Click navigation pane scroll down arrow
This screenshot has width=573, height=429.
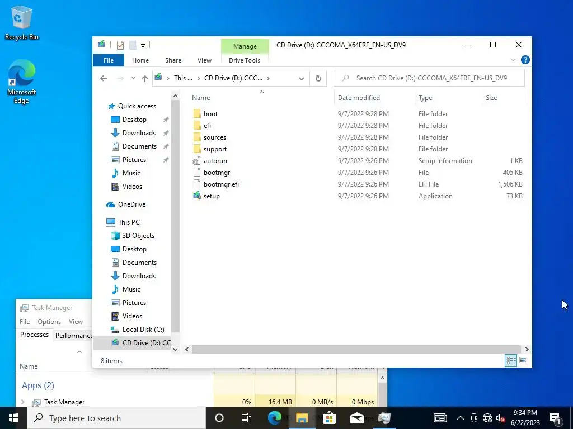175,350
